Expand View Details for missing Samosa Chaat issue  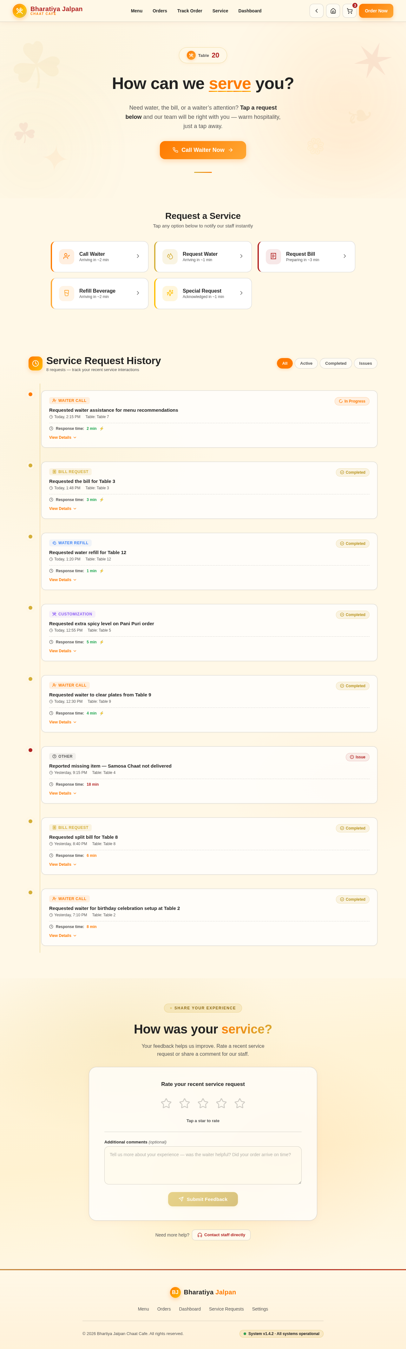pyautogui.click(x=63, y=793)
